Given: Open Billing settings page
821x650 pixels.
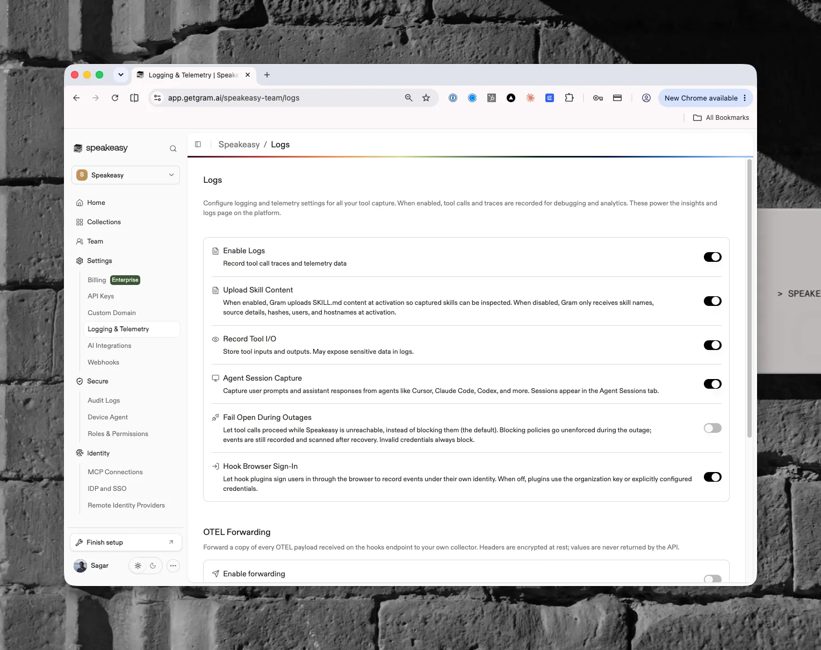Looking at the screenshot, I should (x=97, y=280).
